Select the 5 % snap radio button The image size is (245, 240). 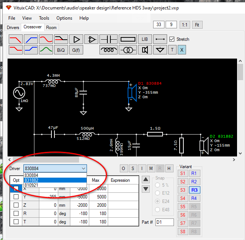tap(158, 185)
